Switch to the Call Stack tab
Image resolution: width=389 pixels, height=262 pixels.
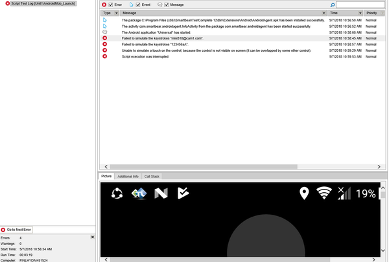pos(152,177)
